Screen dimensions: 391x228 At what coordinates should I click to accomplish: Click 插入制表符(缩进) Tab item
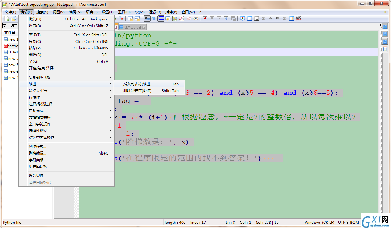(149, 84)
